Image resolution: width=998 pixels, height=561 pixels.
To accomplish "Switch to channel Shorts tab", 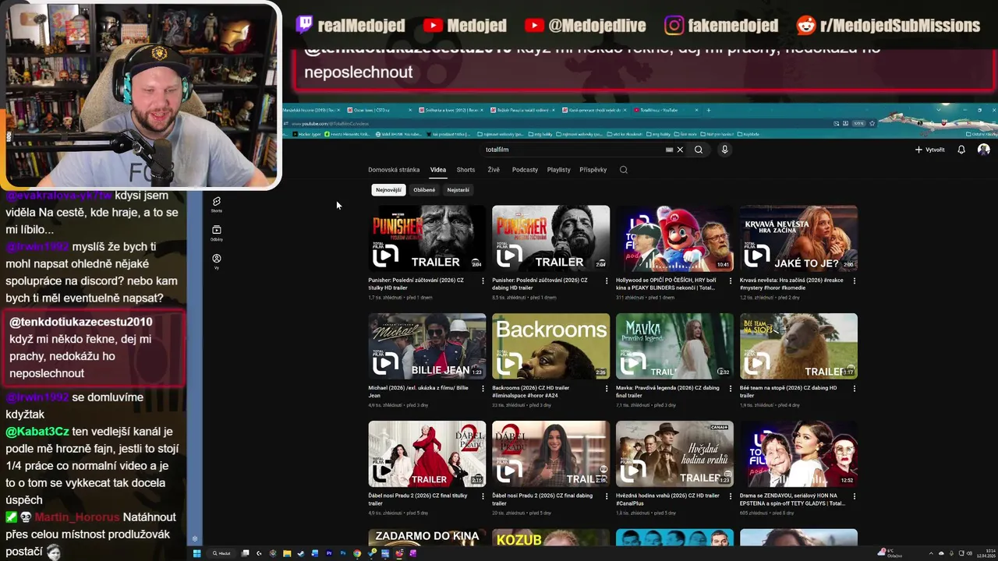I will coord(465,169).
